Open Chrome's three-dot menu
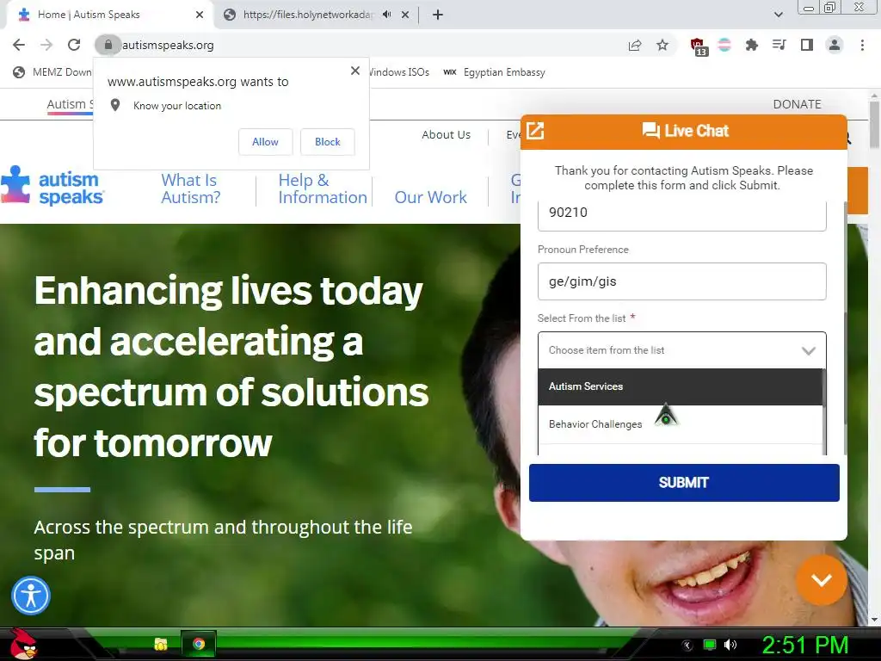 [x=862, y=45]
